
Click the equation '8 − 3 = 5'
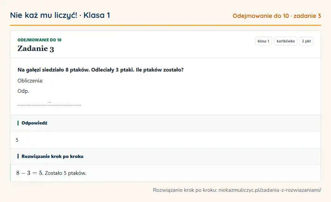29,173
